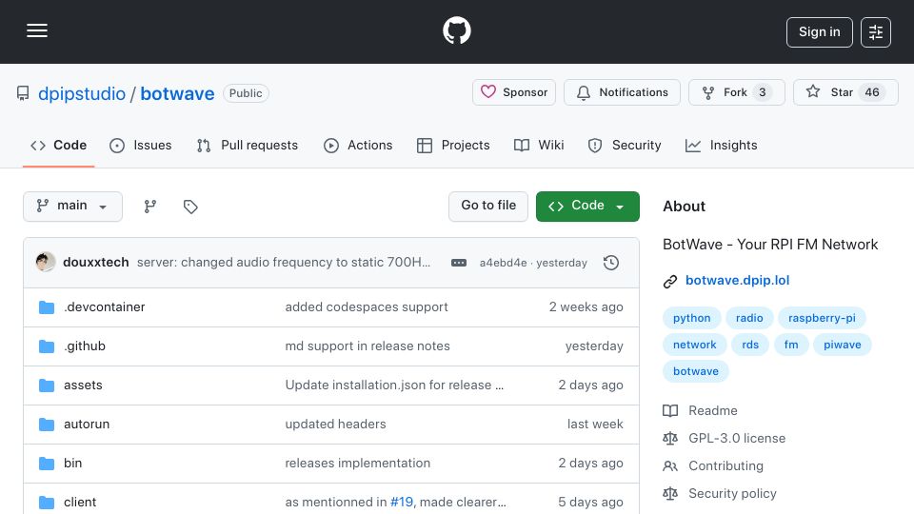Viewport: 914px width, 514px height.
Task: View branches via branch icon
Action: (x=149, y=207)
